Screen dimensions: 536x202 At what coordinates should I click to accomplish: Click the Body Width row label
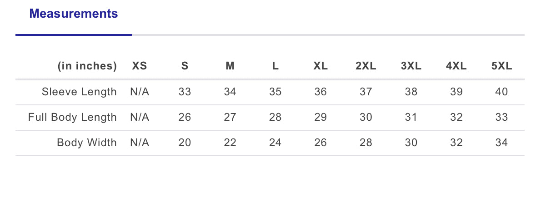tap(86, 143)
